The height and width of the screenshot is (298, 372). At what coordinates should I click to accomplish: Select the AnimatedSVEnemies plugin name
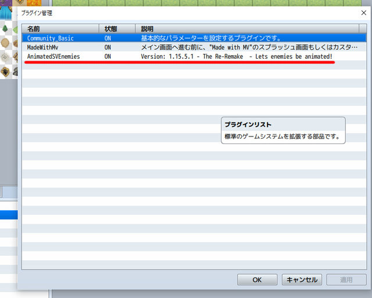pos(53,56)
